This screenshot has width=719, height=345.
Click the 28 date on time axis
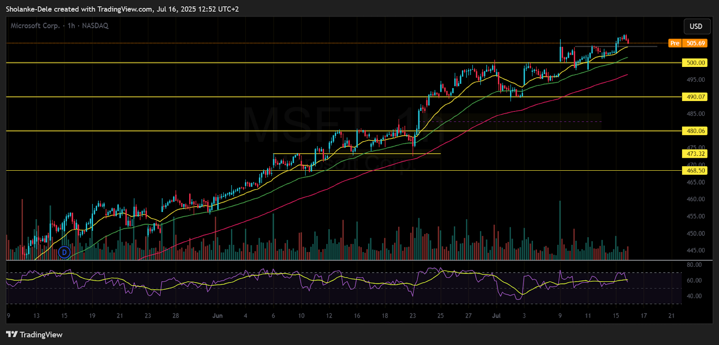(176, 315)
